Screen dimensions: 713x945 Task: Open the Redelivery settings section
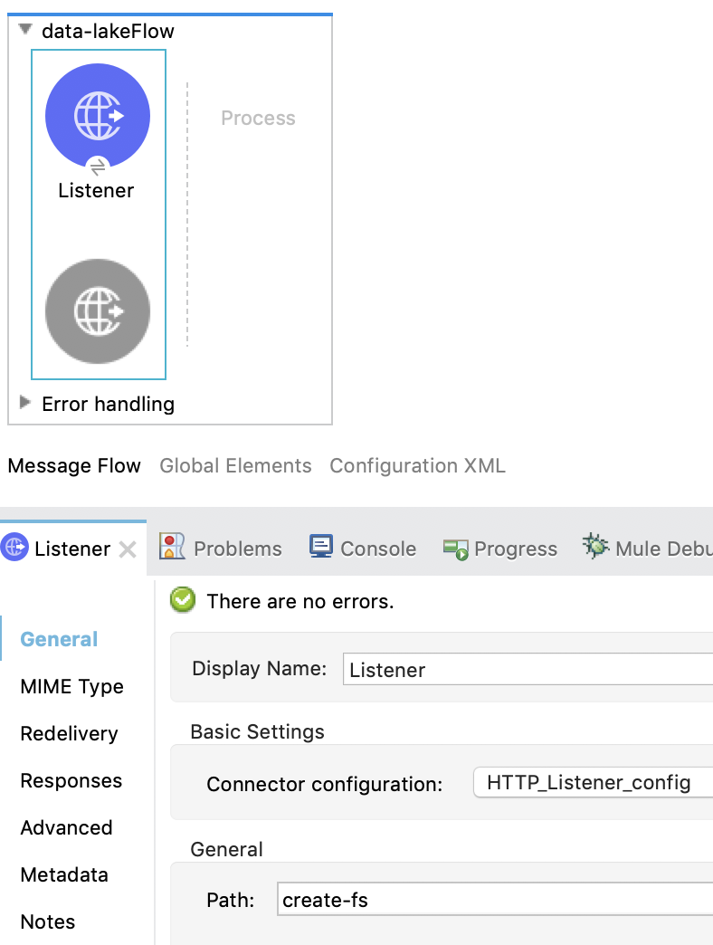(69, 734)
